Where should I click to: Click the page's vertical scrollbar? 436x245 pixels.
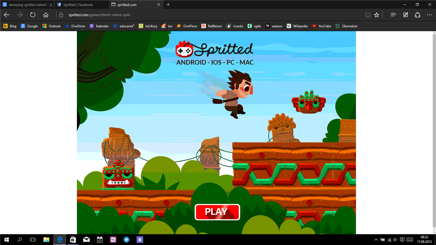pyautogui.click(x=434, y=133)
